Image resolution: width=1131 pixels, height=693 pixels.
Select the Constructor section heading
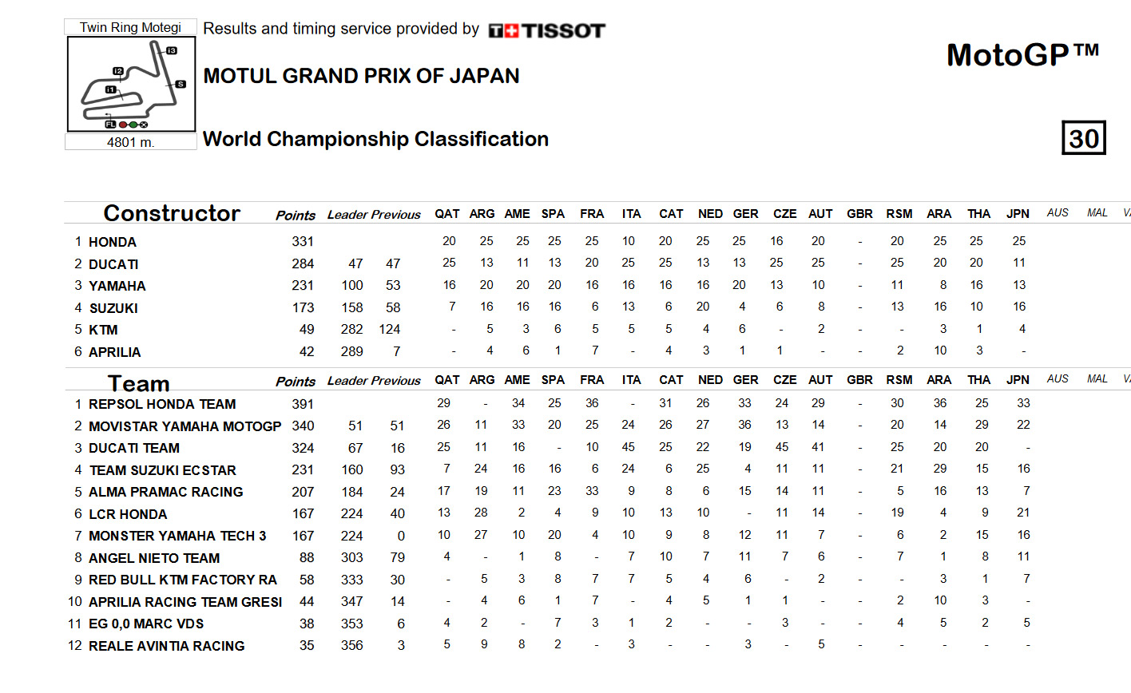[x=172, y=213]
